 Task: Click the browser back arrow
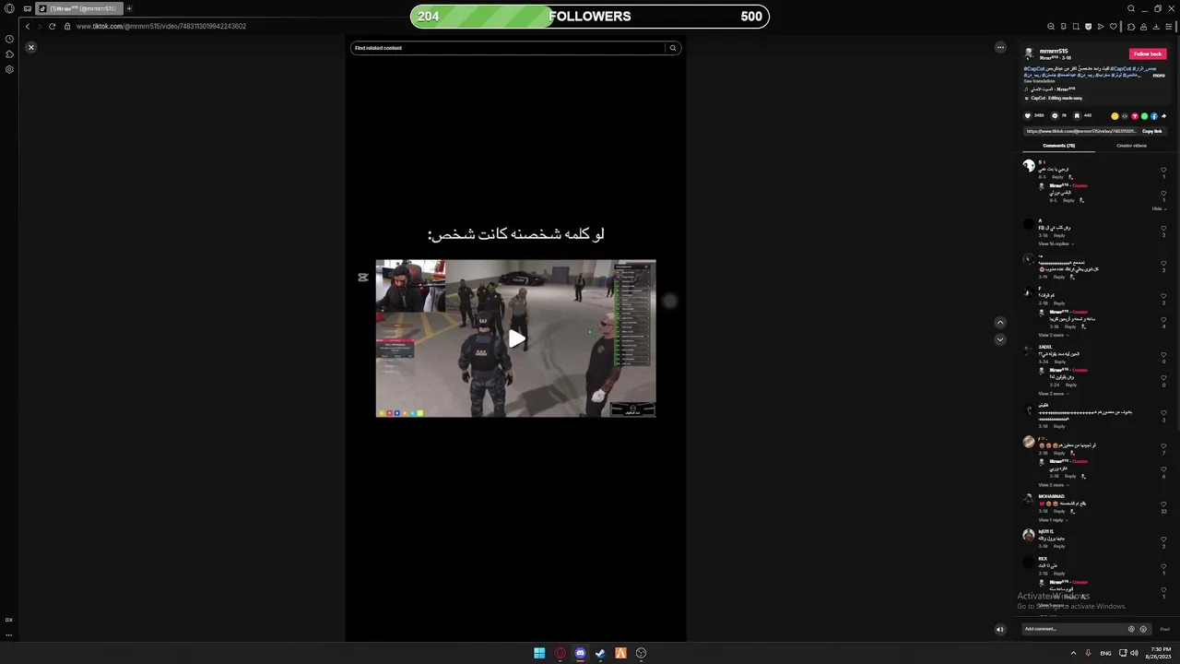(27, 26)
